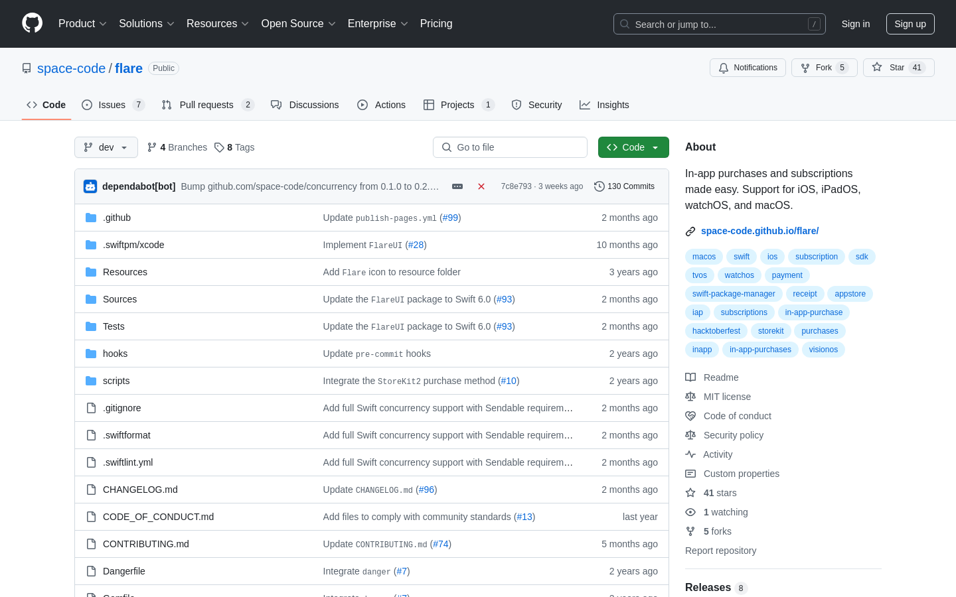This screenshot has height=597, width=956.
Task: Click the CHANGELOG.md file icon
Action: click(91, 490)
